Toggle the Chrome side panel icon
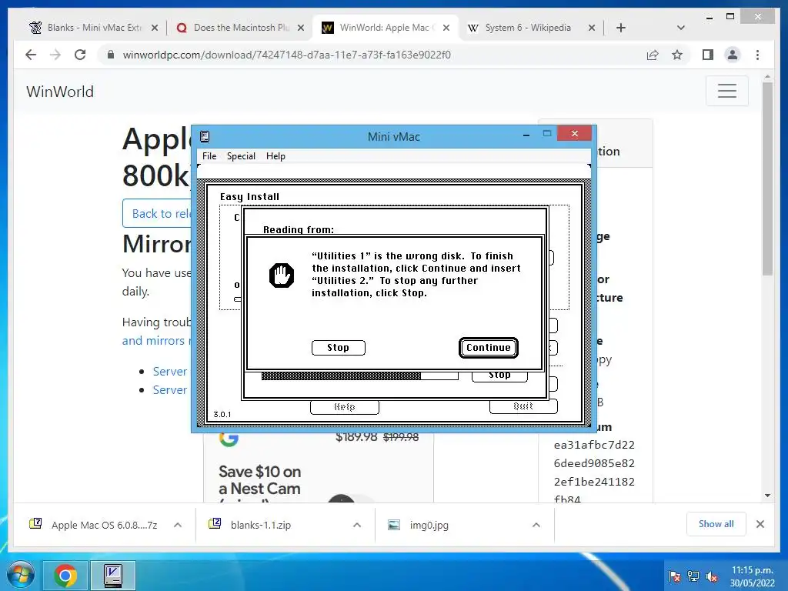The width and height of the screenshot is (788, 591). click(x=708, y=55)
